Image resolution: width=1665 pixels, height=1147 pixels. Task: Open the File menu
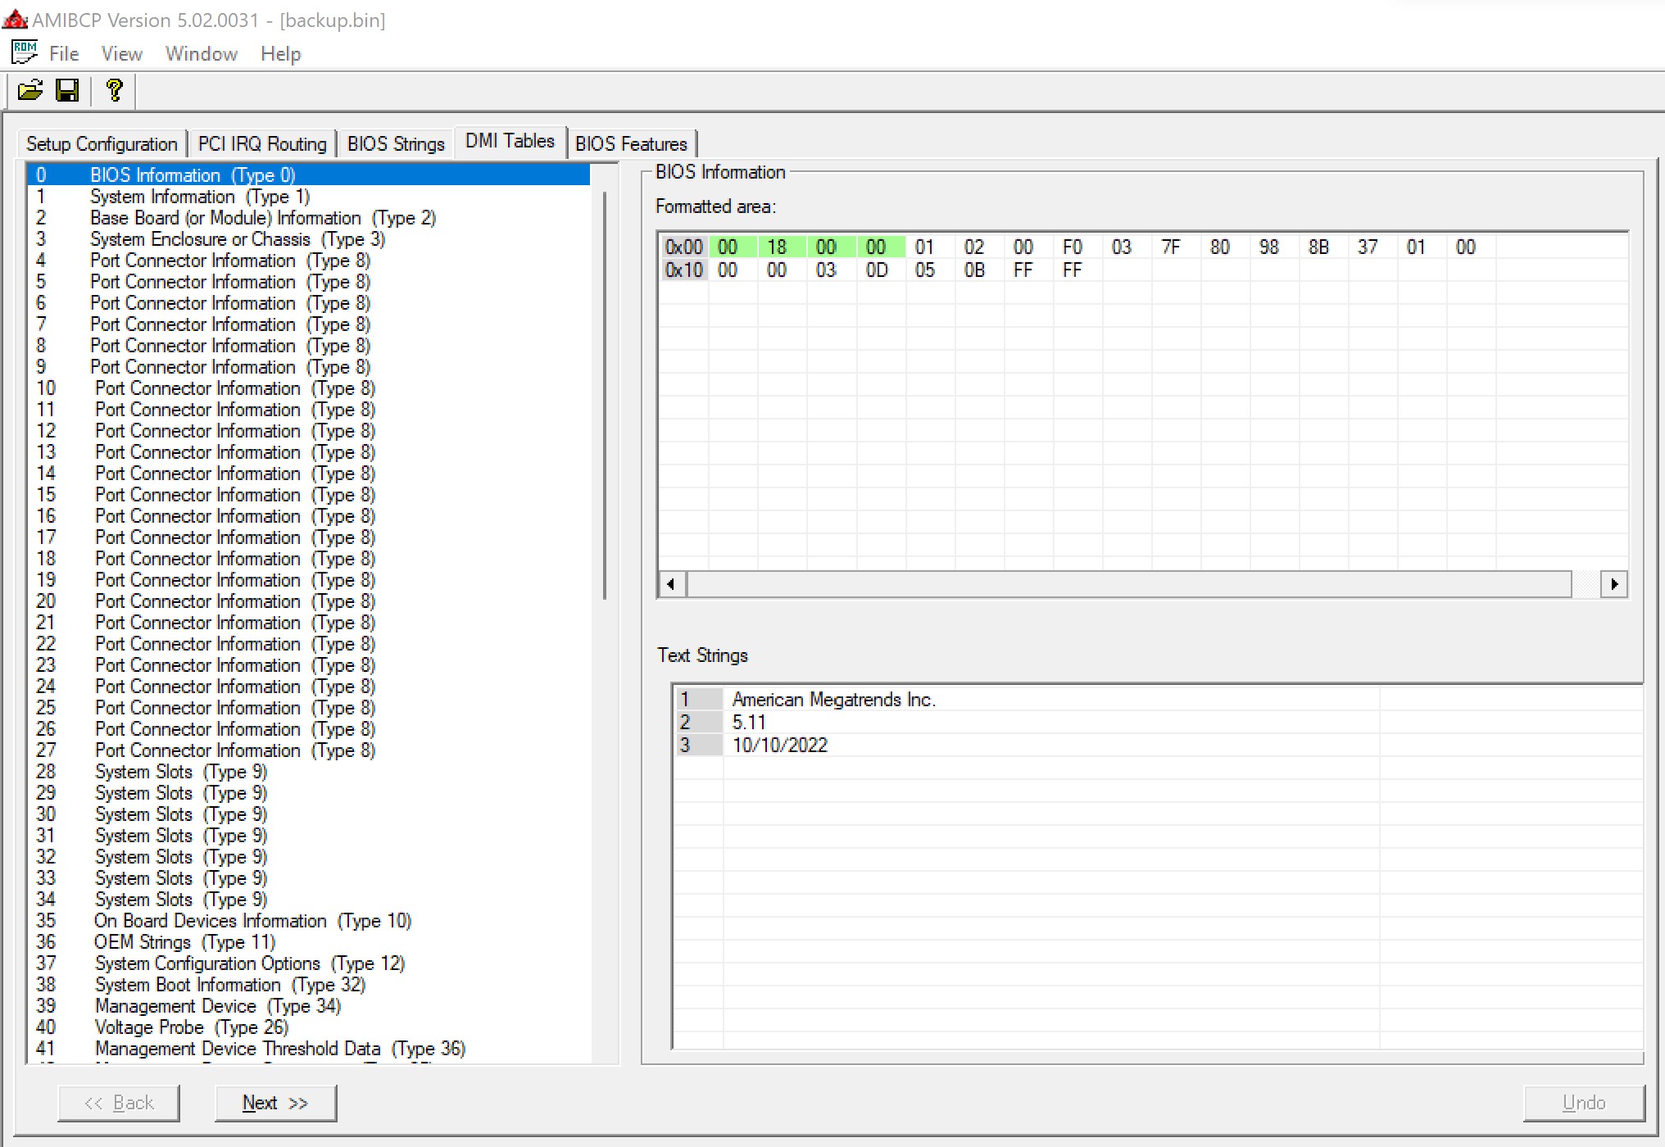[64, 54]
